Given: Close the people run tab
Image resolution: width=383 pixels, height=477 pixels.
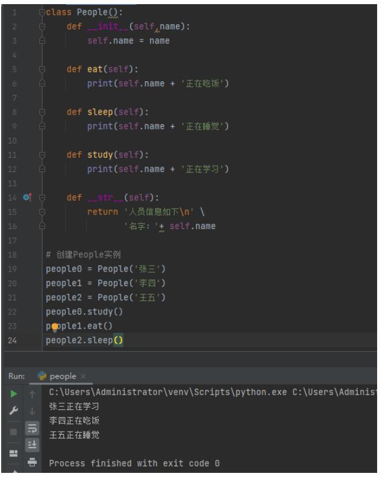Looking at the screenshot, I should click(x=83, y=376).
